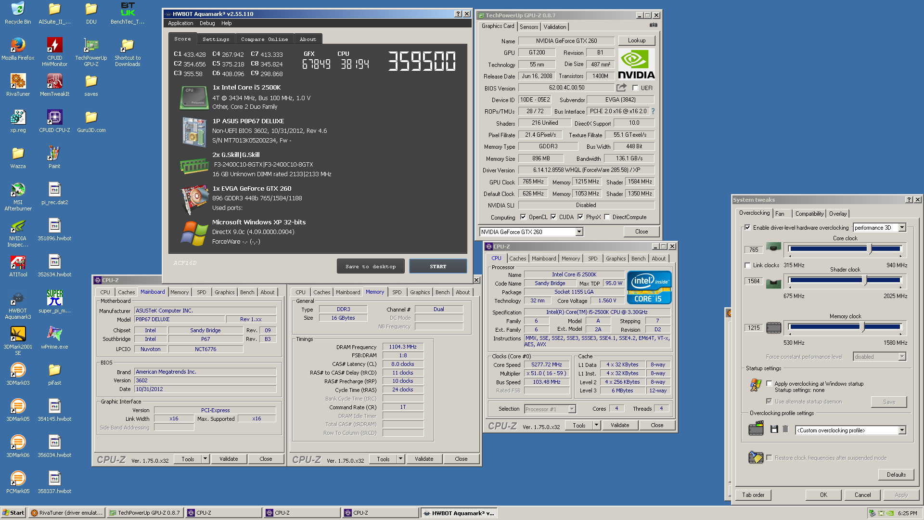The image size is (924, 520).
Task: Click the Tab order button in System tweaks
Action: pos(753,495)
